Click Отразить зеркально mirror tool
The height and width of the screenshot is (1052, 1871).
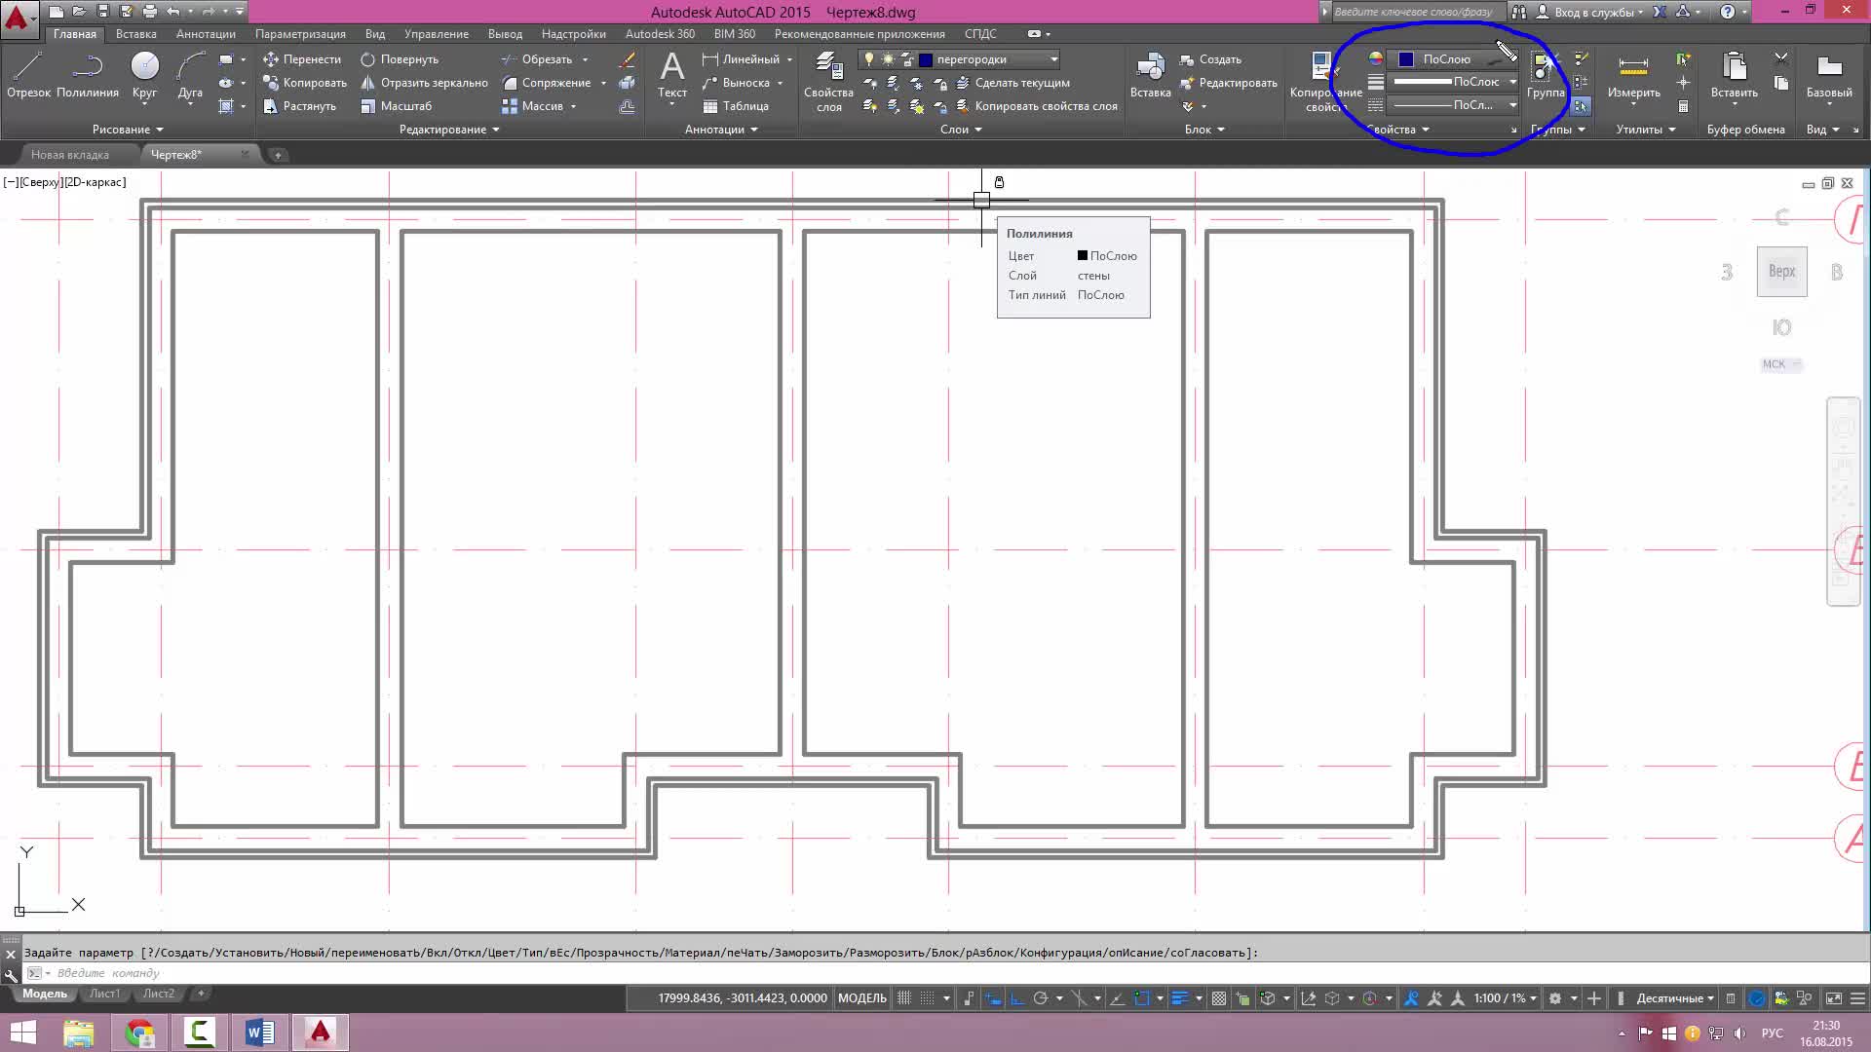click(x=424, y=83)
